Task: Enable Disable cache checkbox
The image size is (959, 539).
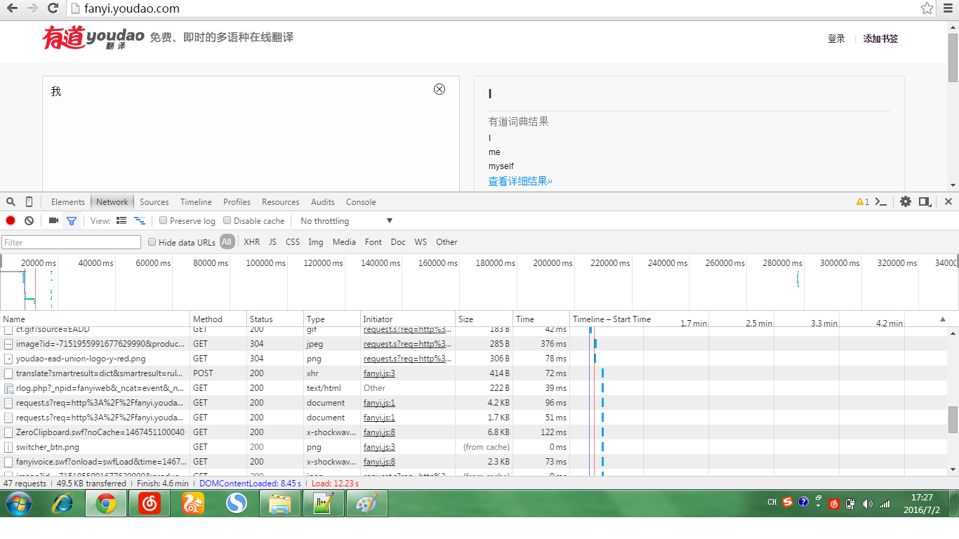Action: coord(227,220)
